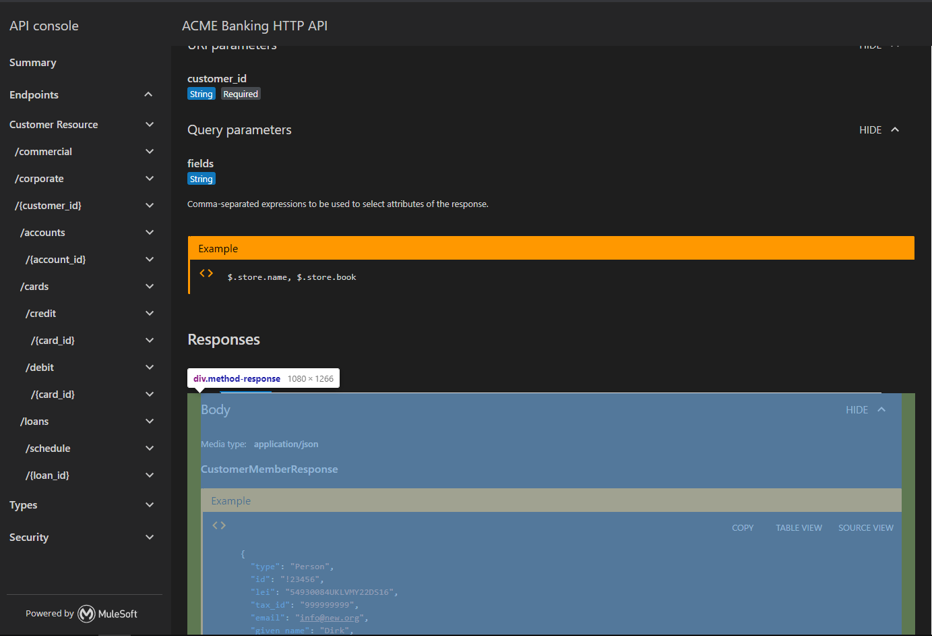Open the Summary page

[33, 63]
